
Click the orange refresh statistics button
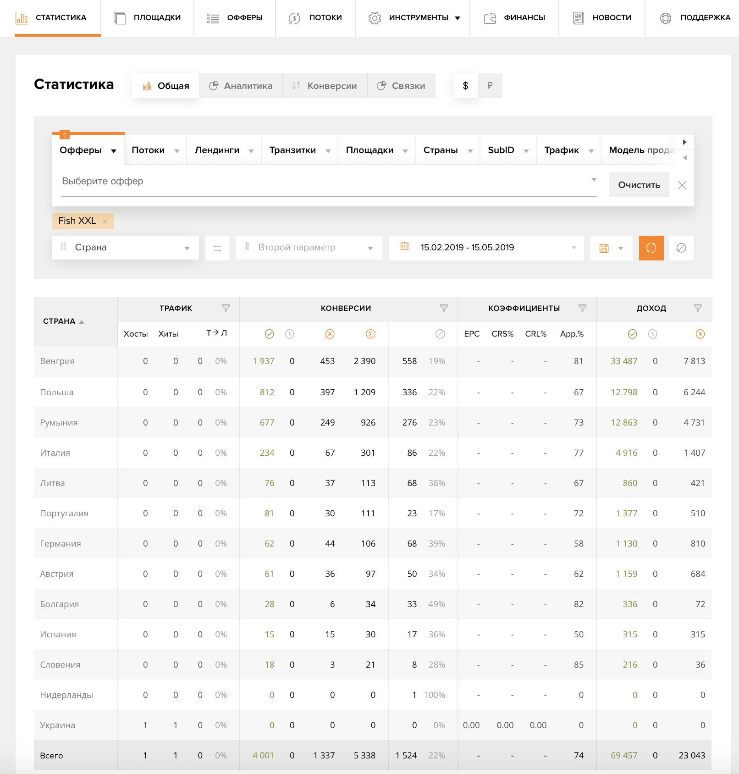[651, 248]
